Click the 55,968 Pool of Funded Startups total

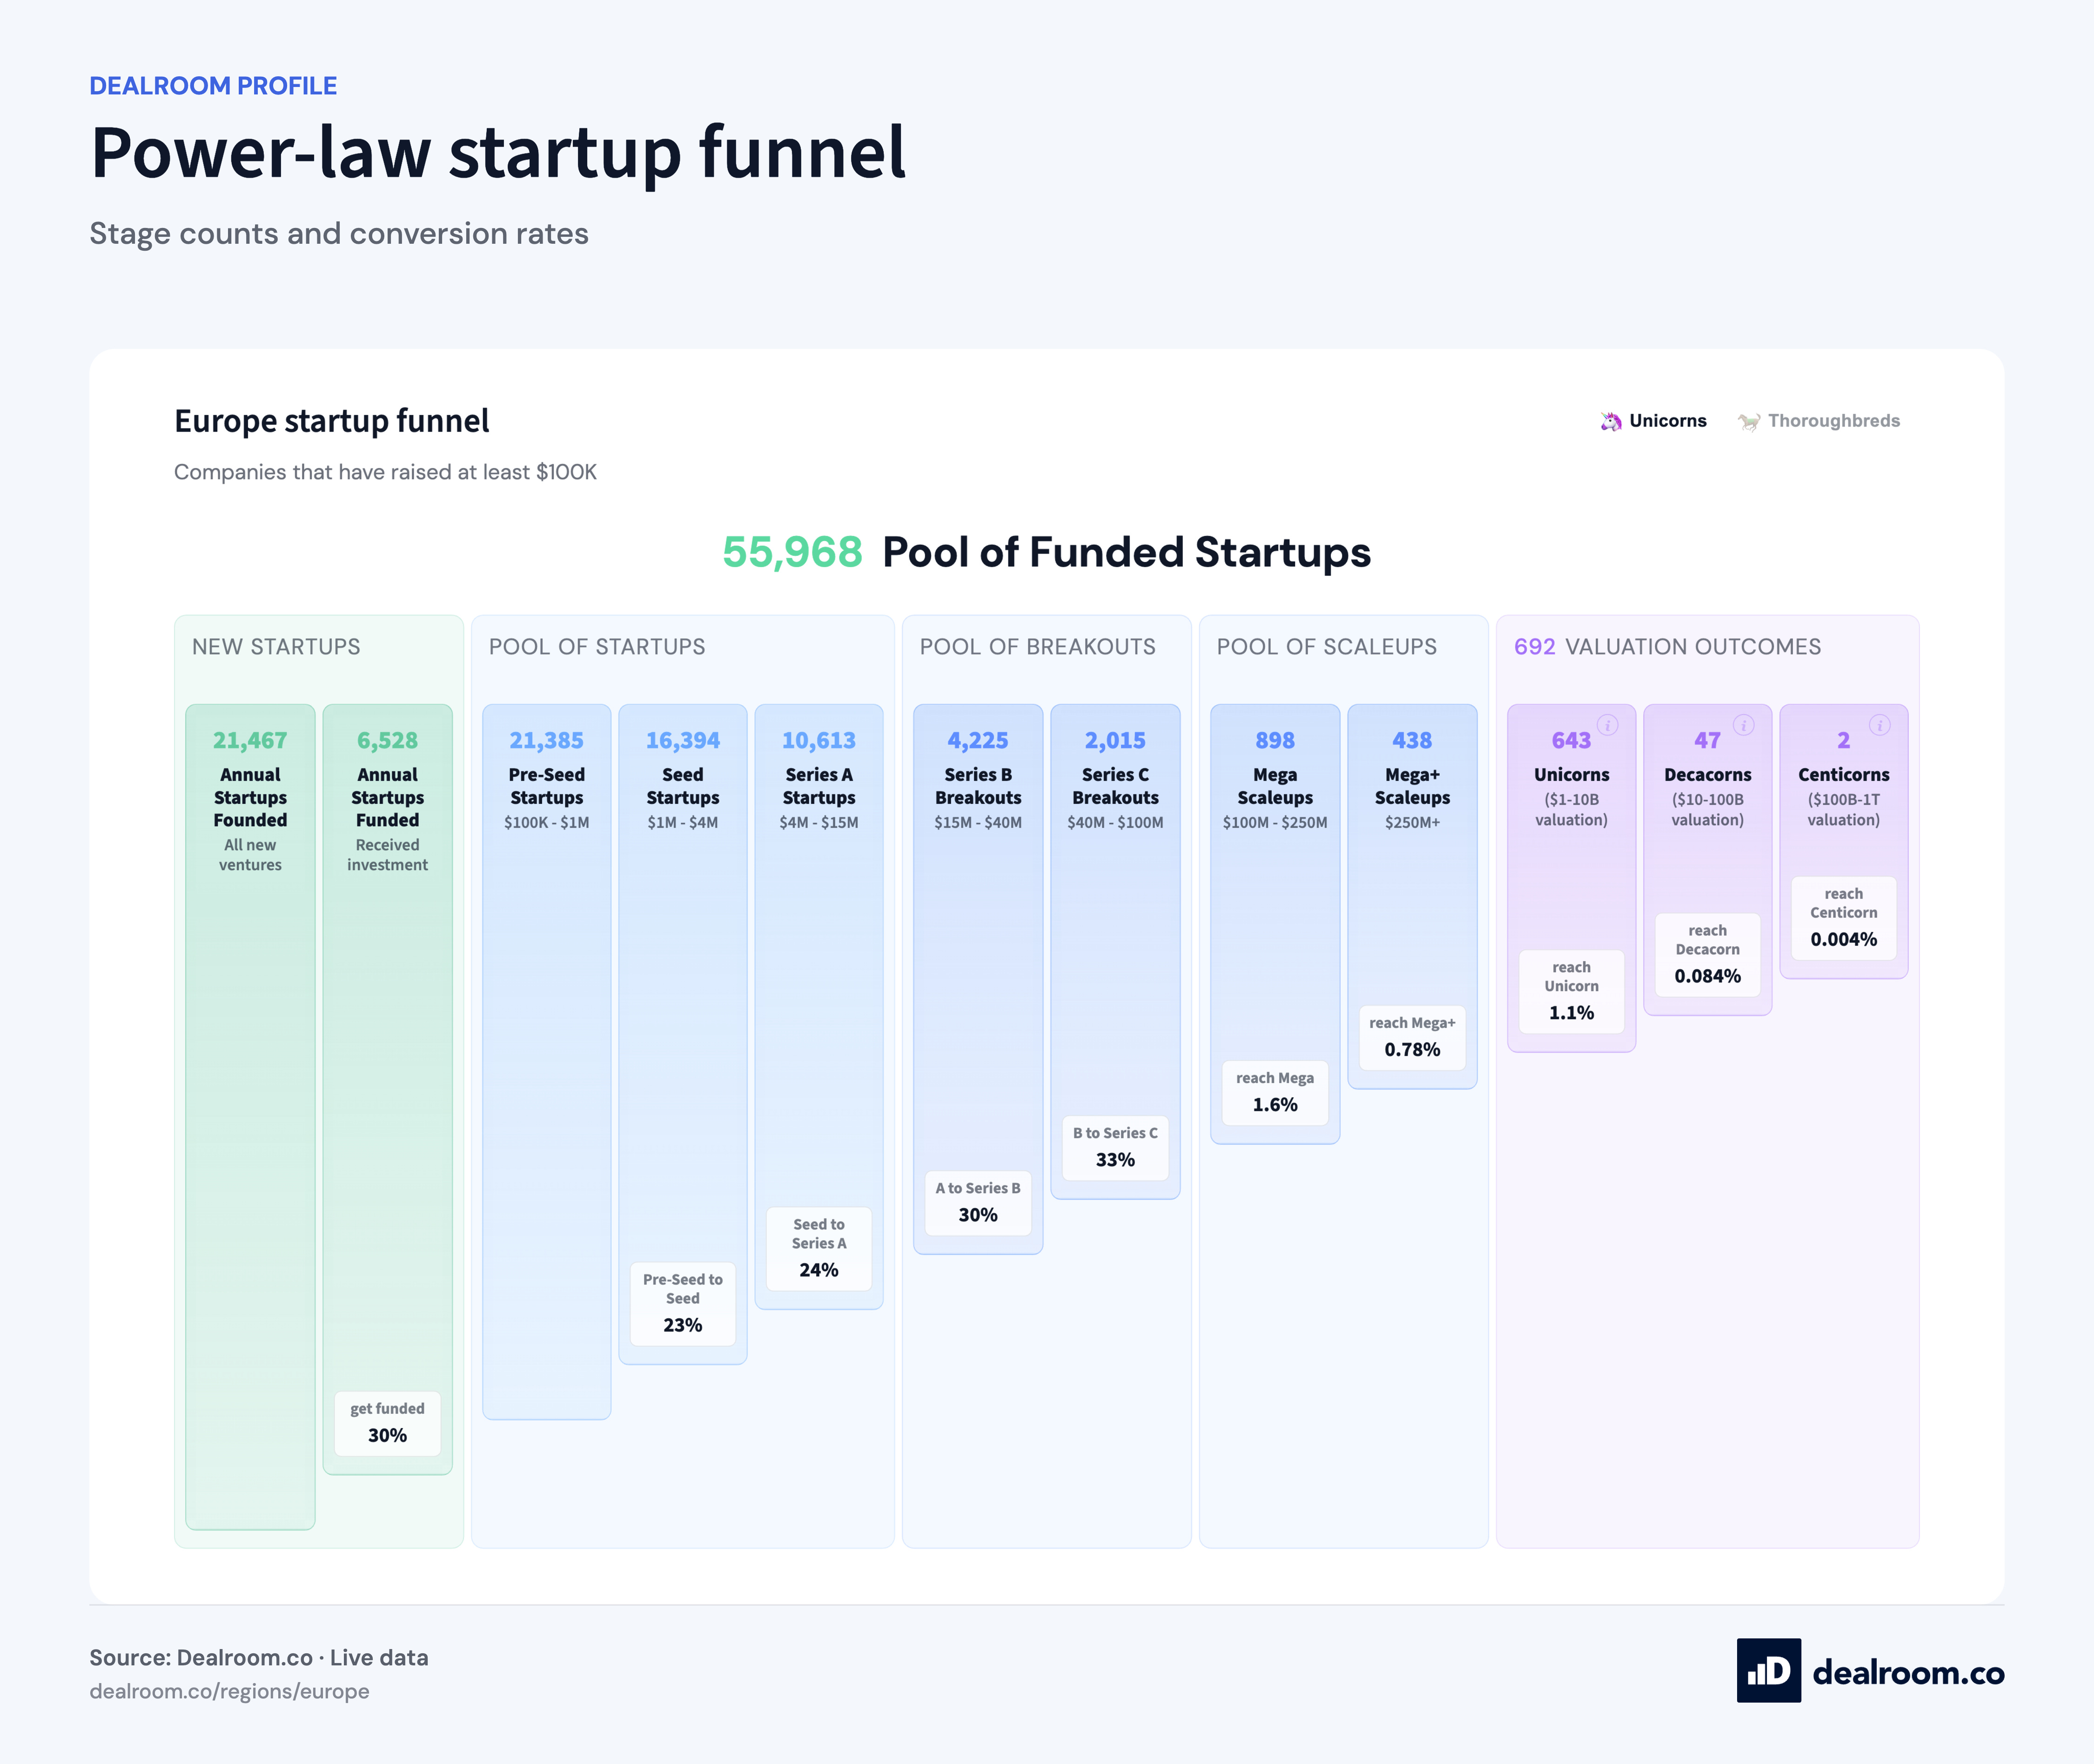click(x=1047, y=552)
